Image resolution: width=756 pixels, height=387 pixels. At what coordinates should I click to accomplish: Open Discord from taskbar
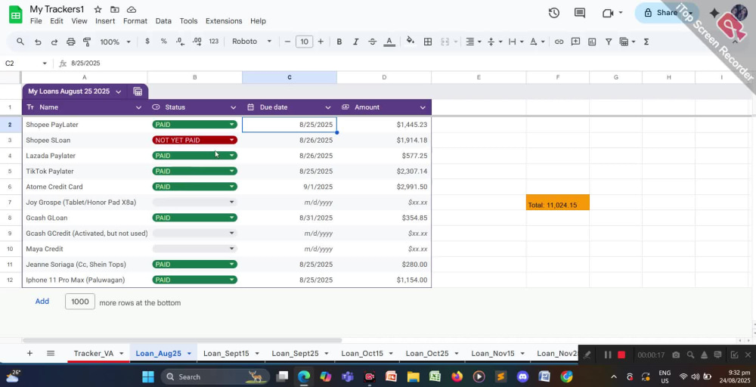click(x=522, y=376)
